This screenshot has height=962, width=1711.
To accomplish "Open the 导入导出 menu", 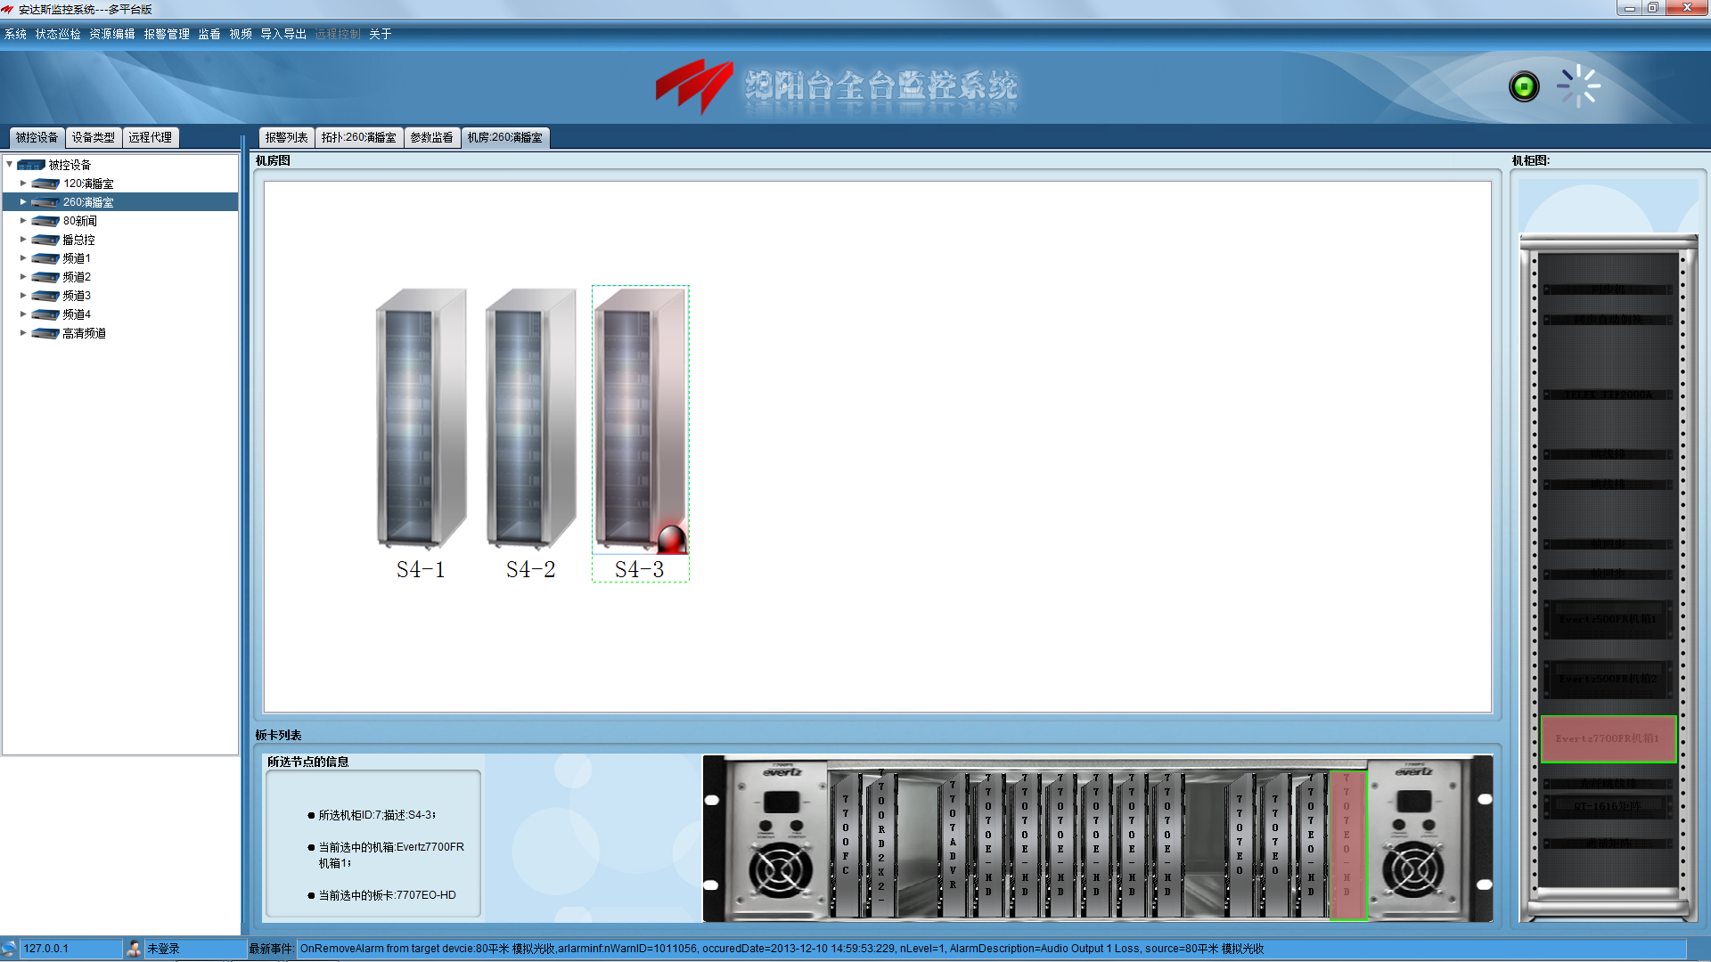I will [282, 34].
